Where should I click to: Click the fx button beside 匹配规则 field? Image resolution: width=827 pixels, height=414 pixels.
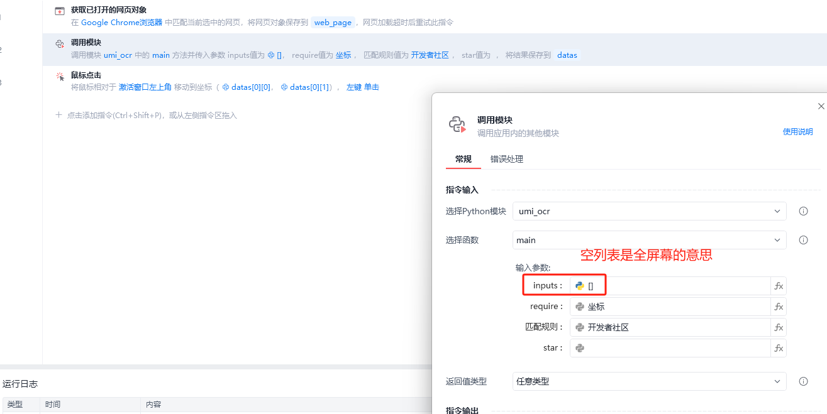(779, 327)
